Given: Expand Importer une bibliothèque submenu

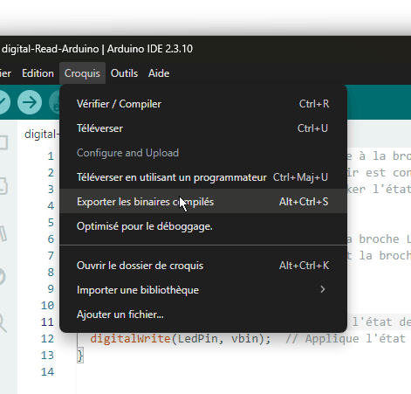Looking at the screenshot, I should 203,290.
